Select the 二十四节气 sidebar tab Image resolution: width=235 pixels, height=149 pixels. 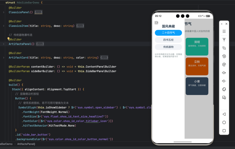[x=168, y=33]
